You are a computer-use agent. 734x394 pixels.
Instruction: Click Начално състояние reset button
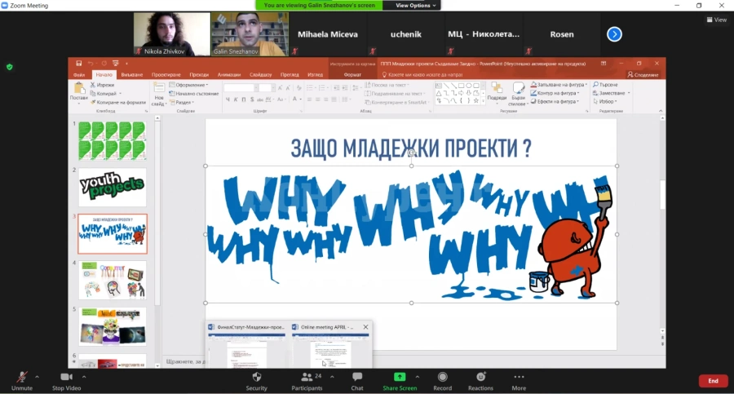click(x=193, y=94)
